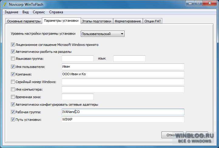Go to Этапы подготовки tab

97,21
